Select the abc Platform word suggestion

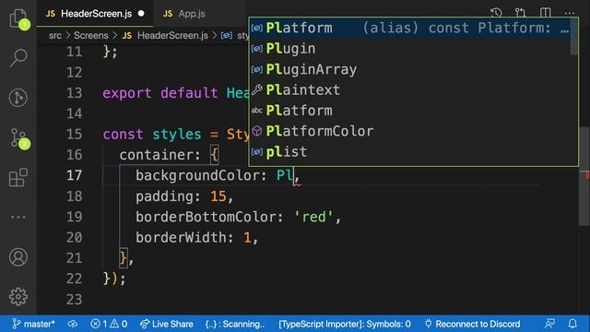pyautogui.click(x=410, y=111)
